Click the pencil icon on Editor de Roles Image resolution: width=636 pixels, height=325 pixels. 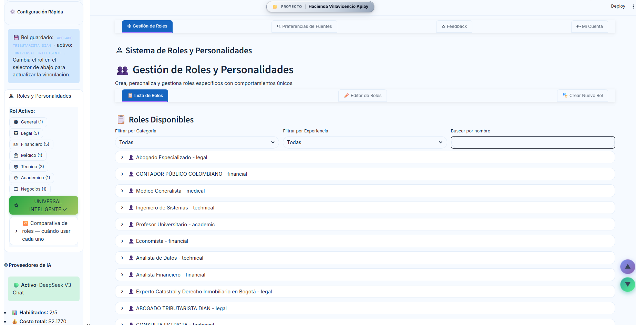[347, 96]
